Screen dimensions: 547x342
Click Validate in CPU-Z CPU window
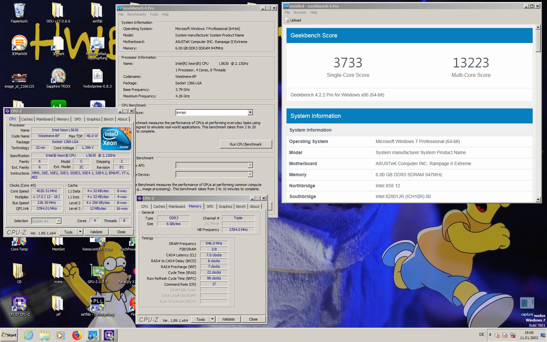[96, 232]
